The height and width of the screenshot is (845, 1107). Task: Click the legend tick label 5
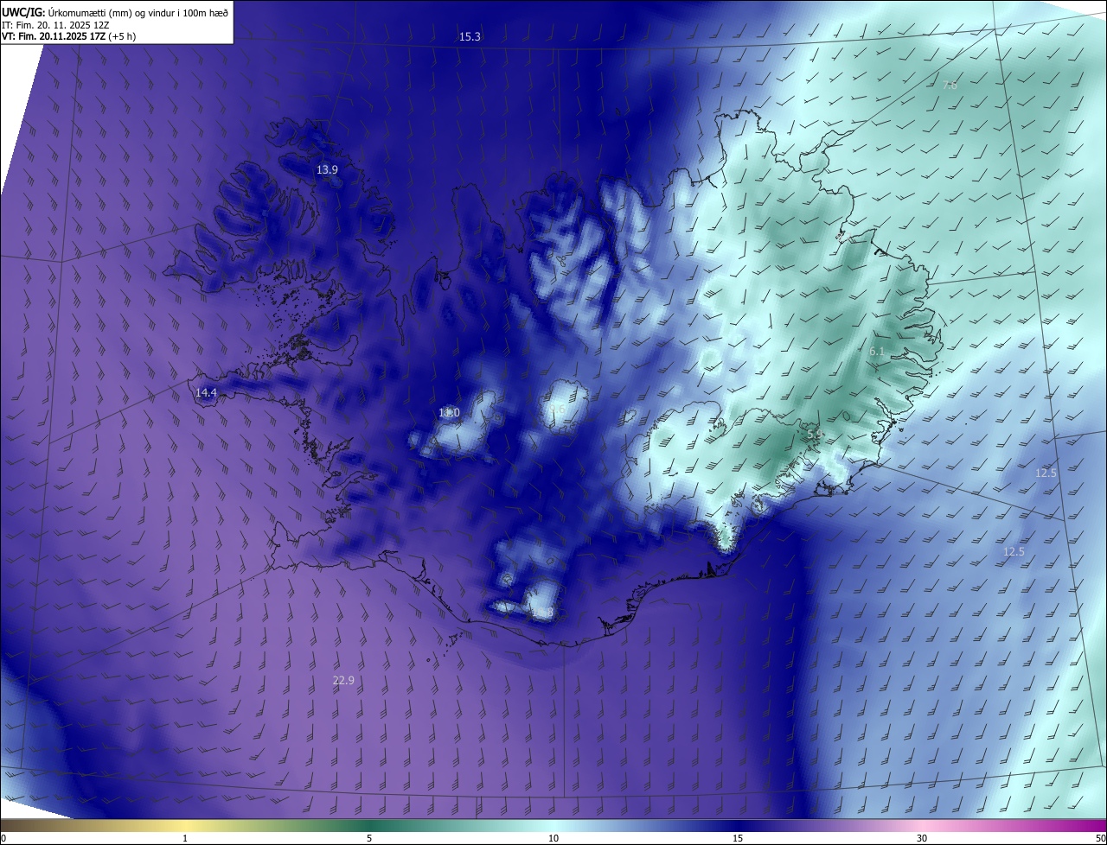tap(369, 838)
